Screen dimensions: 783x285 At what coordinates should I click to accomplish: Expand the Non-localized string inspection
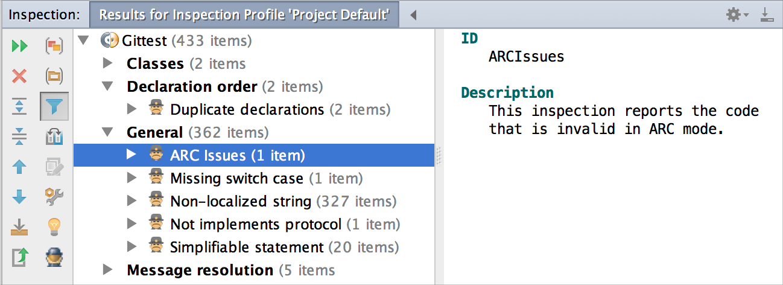click(x=132, y=201)
